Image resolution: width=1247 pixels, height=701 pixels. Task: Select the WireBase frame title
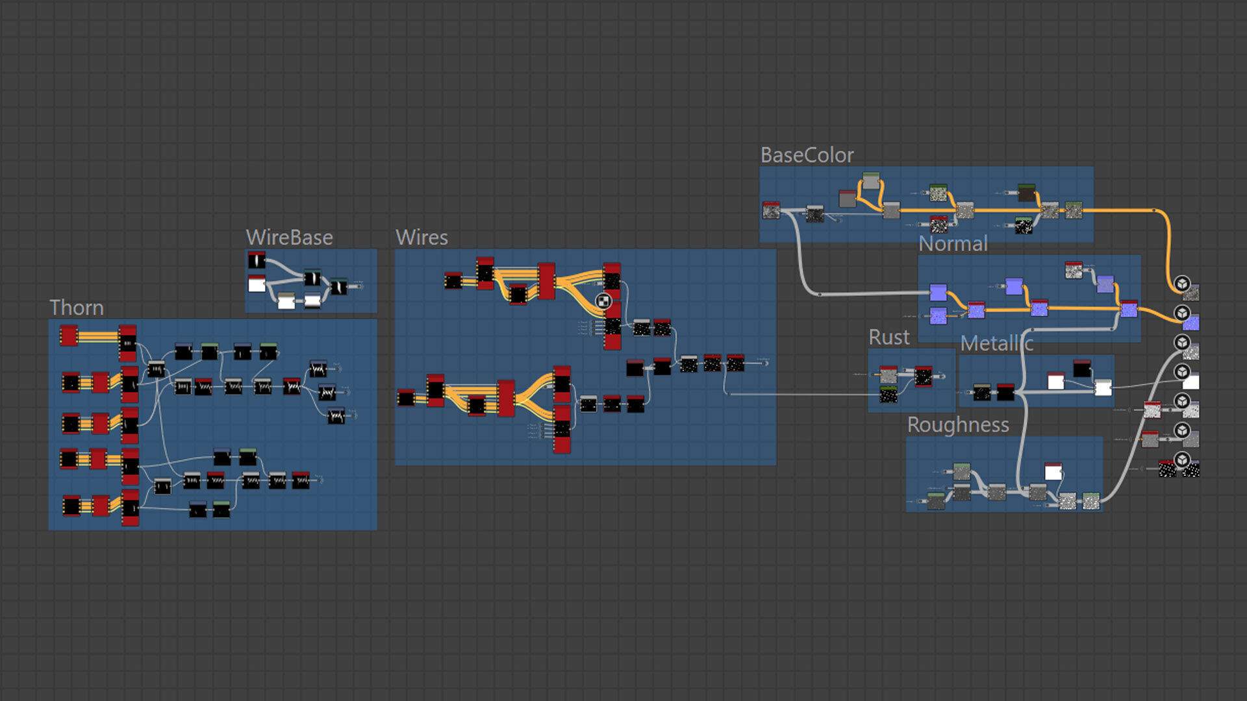coord(289,238)
